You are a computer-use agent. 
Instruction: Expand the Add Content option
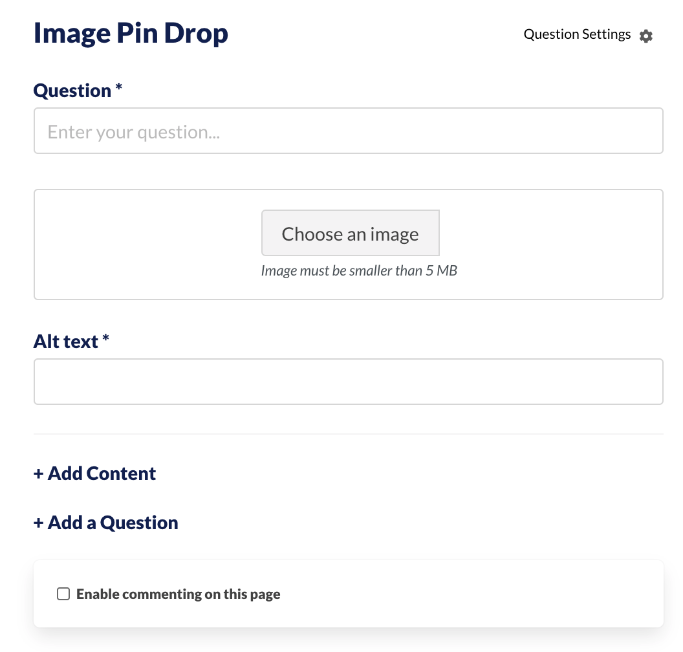[94, 473]
